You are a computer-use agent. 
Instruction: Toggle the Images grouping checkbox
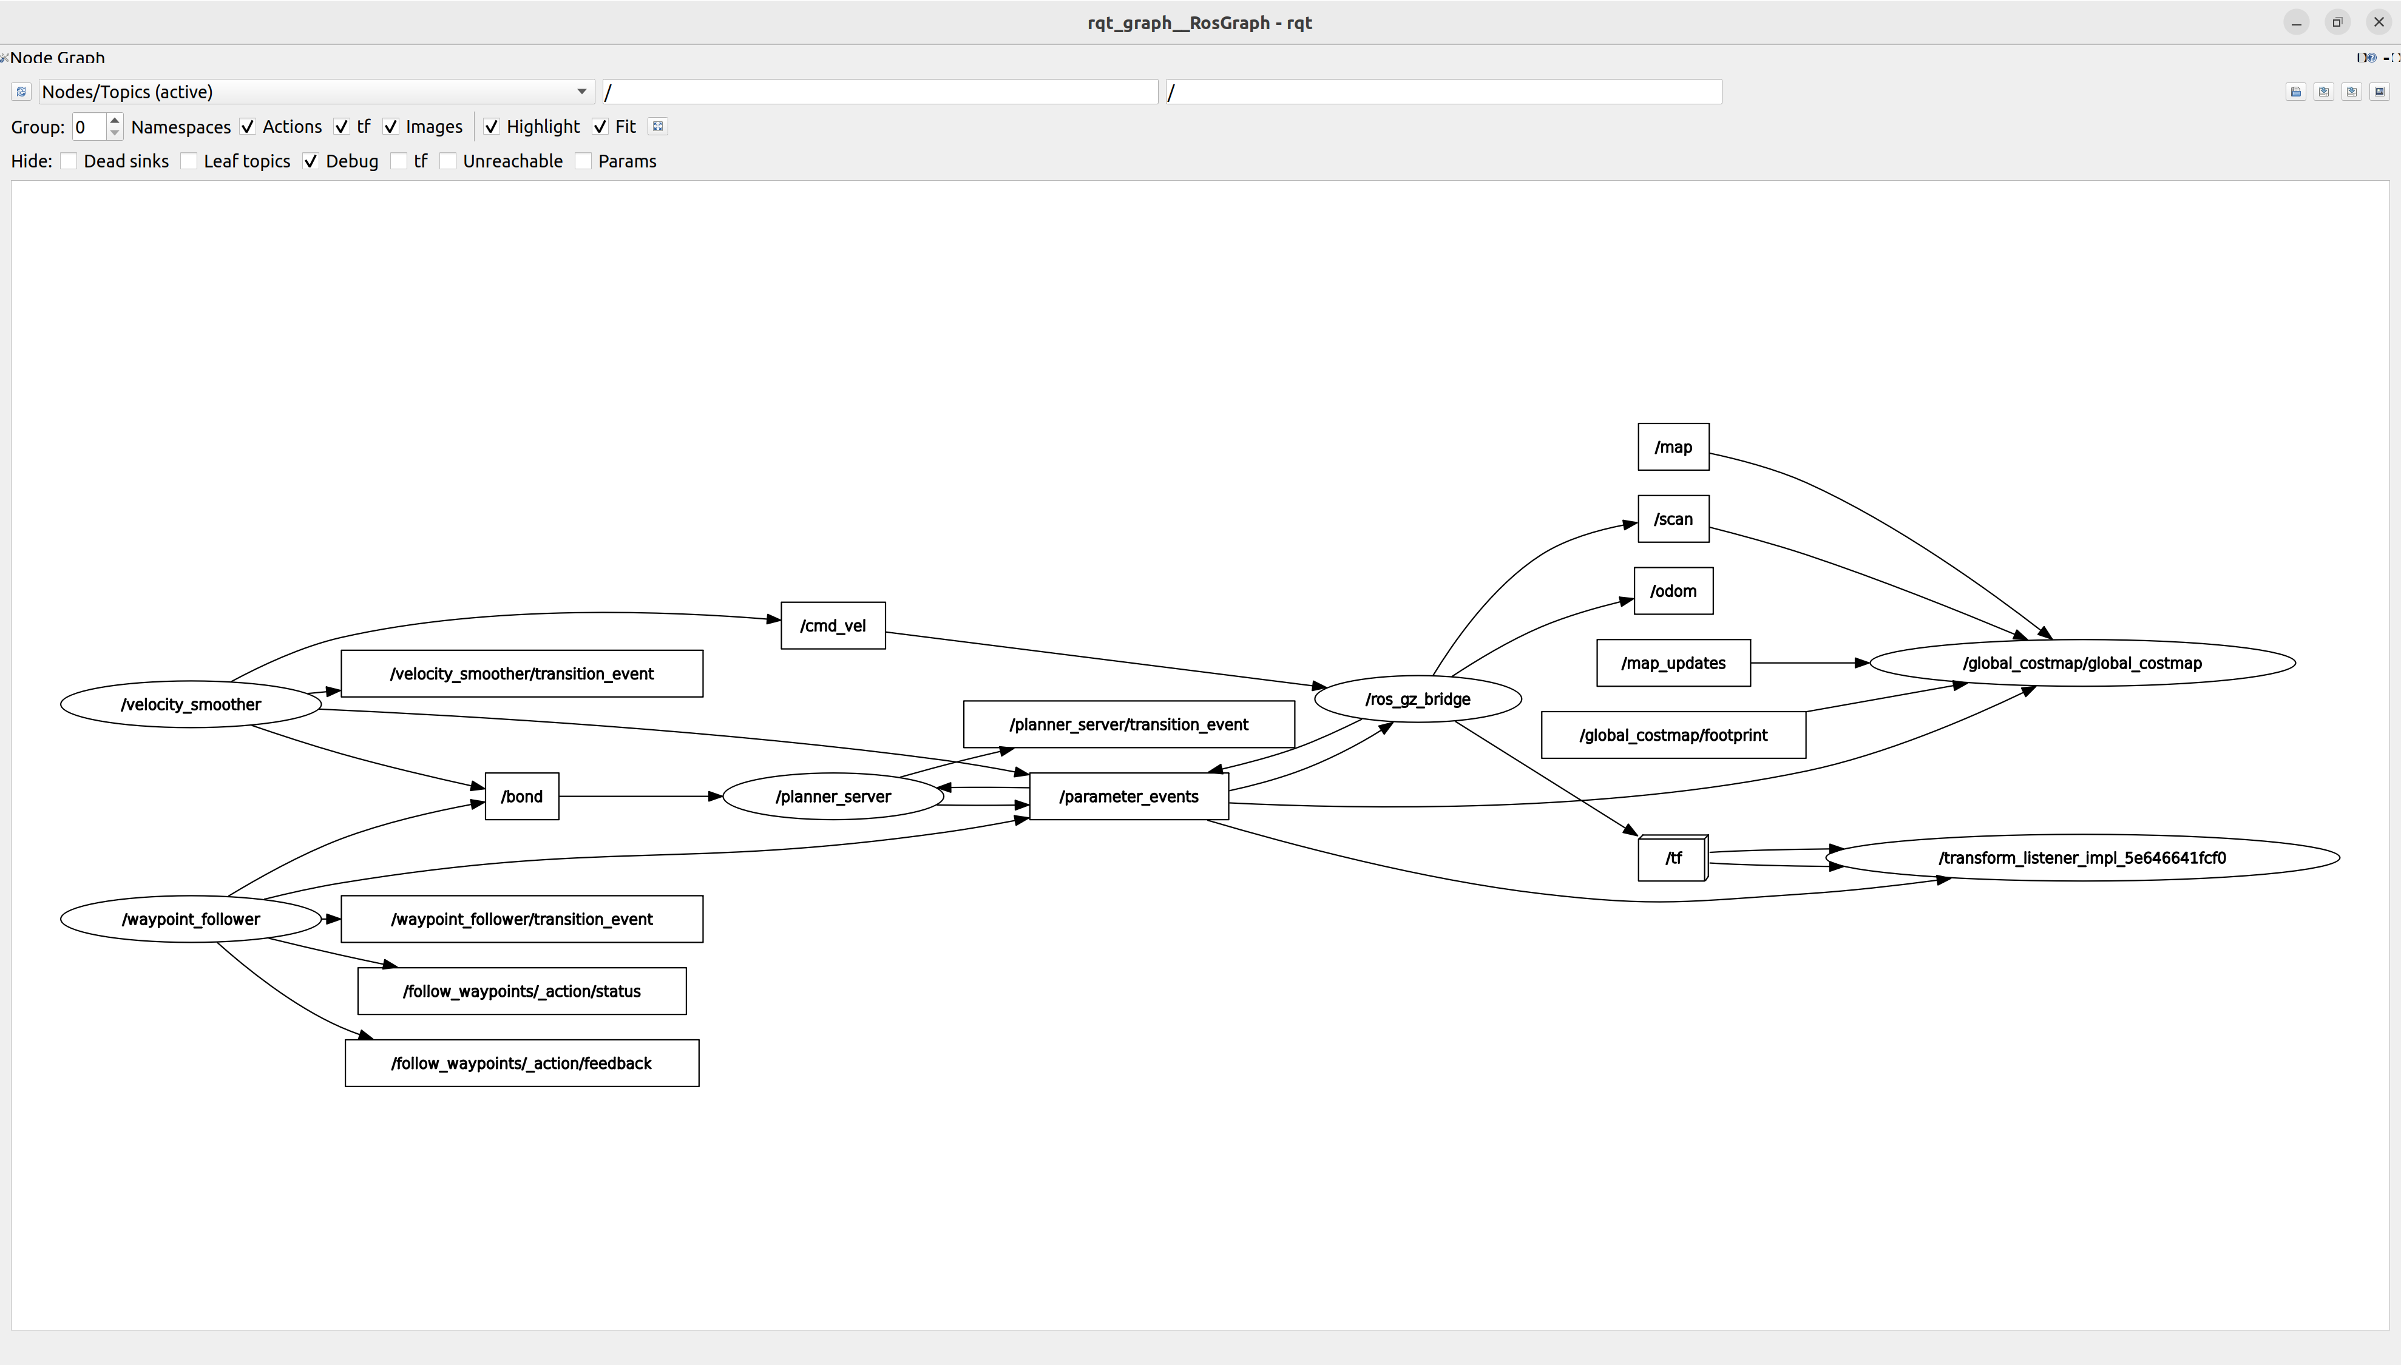pos(391,127)
